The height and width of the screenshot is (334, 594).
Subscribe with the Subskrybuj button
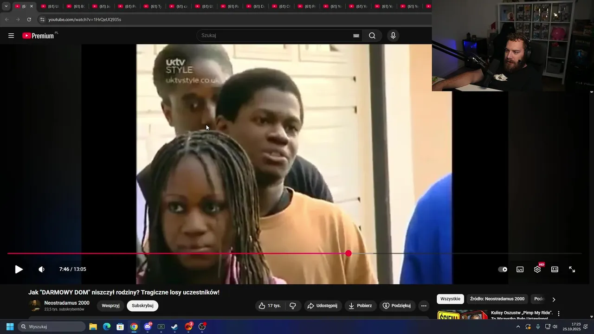[142, 306]
